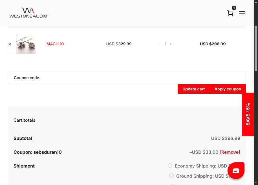Image resolution: width=258 pixels, height=185 pixels.
Task: Click the Coupon code input field
Action: (x=127, y=78)
